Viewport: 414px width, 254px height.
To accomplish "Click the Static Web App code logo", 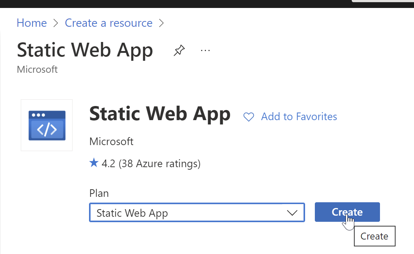I will [47, 125].
